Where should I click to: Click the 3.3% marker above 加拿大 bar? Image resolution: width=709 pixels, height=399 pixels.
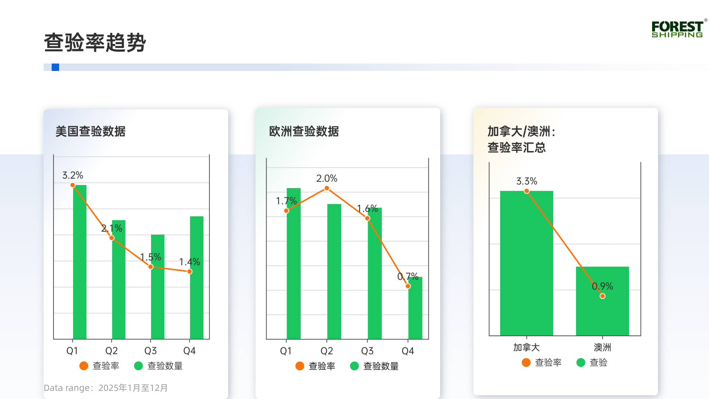[527, 191]
